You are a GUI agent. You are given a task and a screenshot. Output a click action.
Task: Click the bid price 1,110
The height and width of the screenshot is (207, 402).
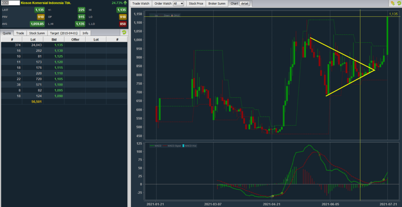point(58,73)
